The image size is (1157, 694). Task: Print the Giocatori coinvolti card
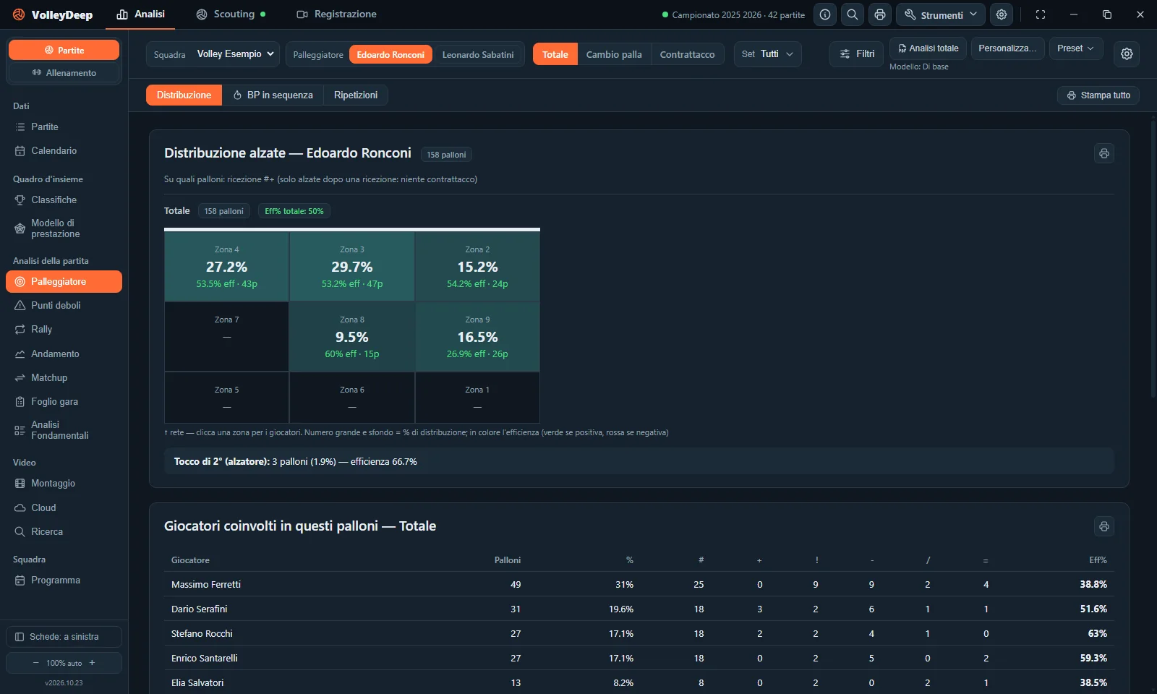point(1104,526)
